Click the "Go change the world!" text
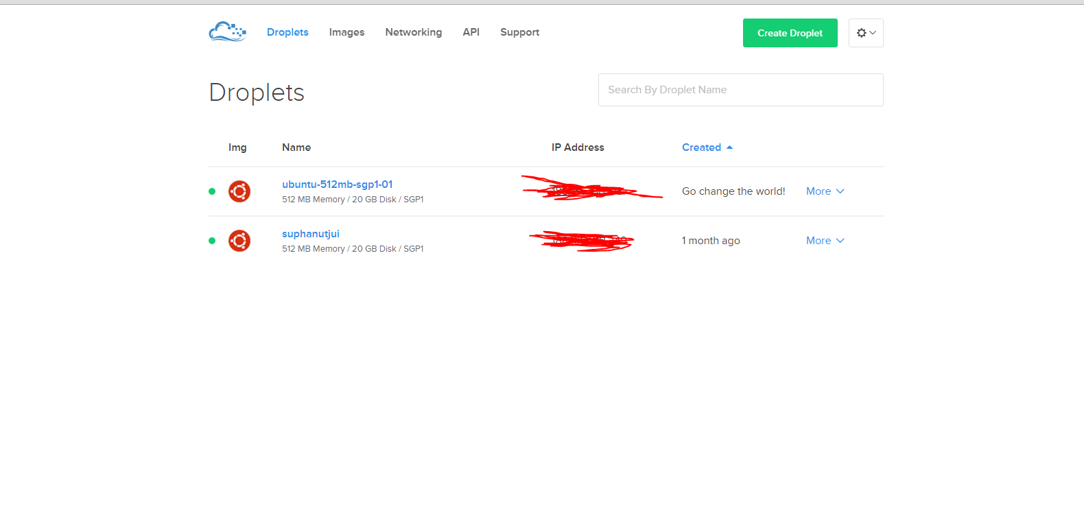 (x=733, y=191)
